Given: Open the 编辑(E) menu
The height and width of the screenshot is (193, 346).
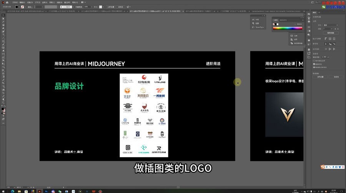Looking at the screenshot, I should point(22,2).
